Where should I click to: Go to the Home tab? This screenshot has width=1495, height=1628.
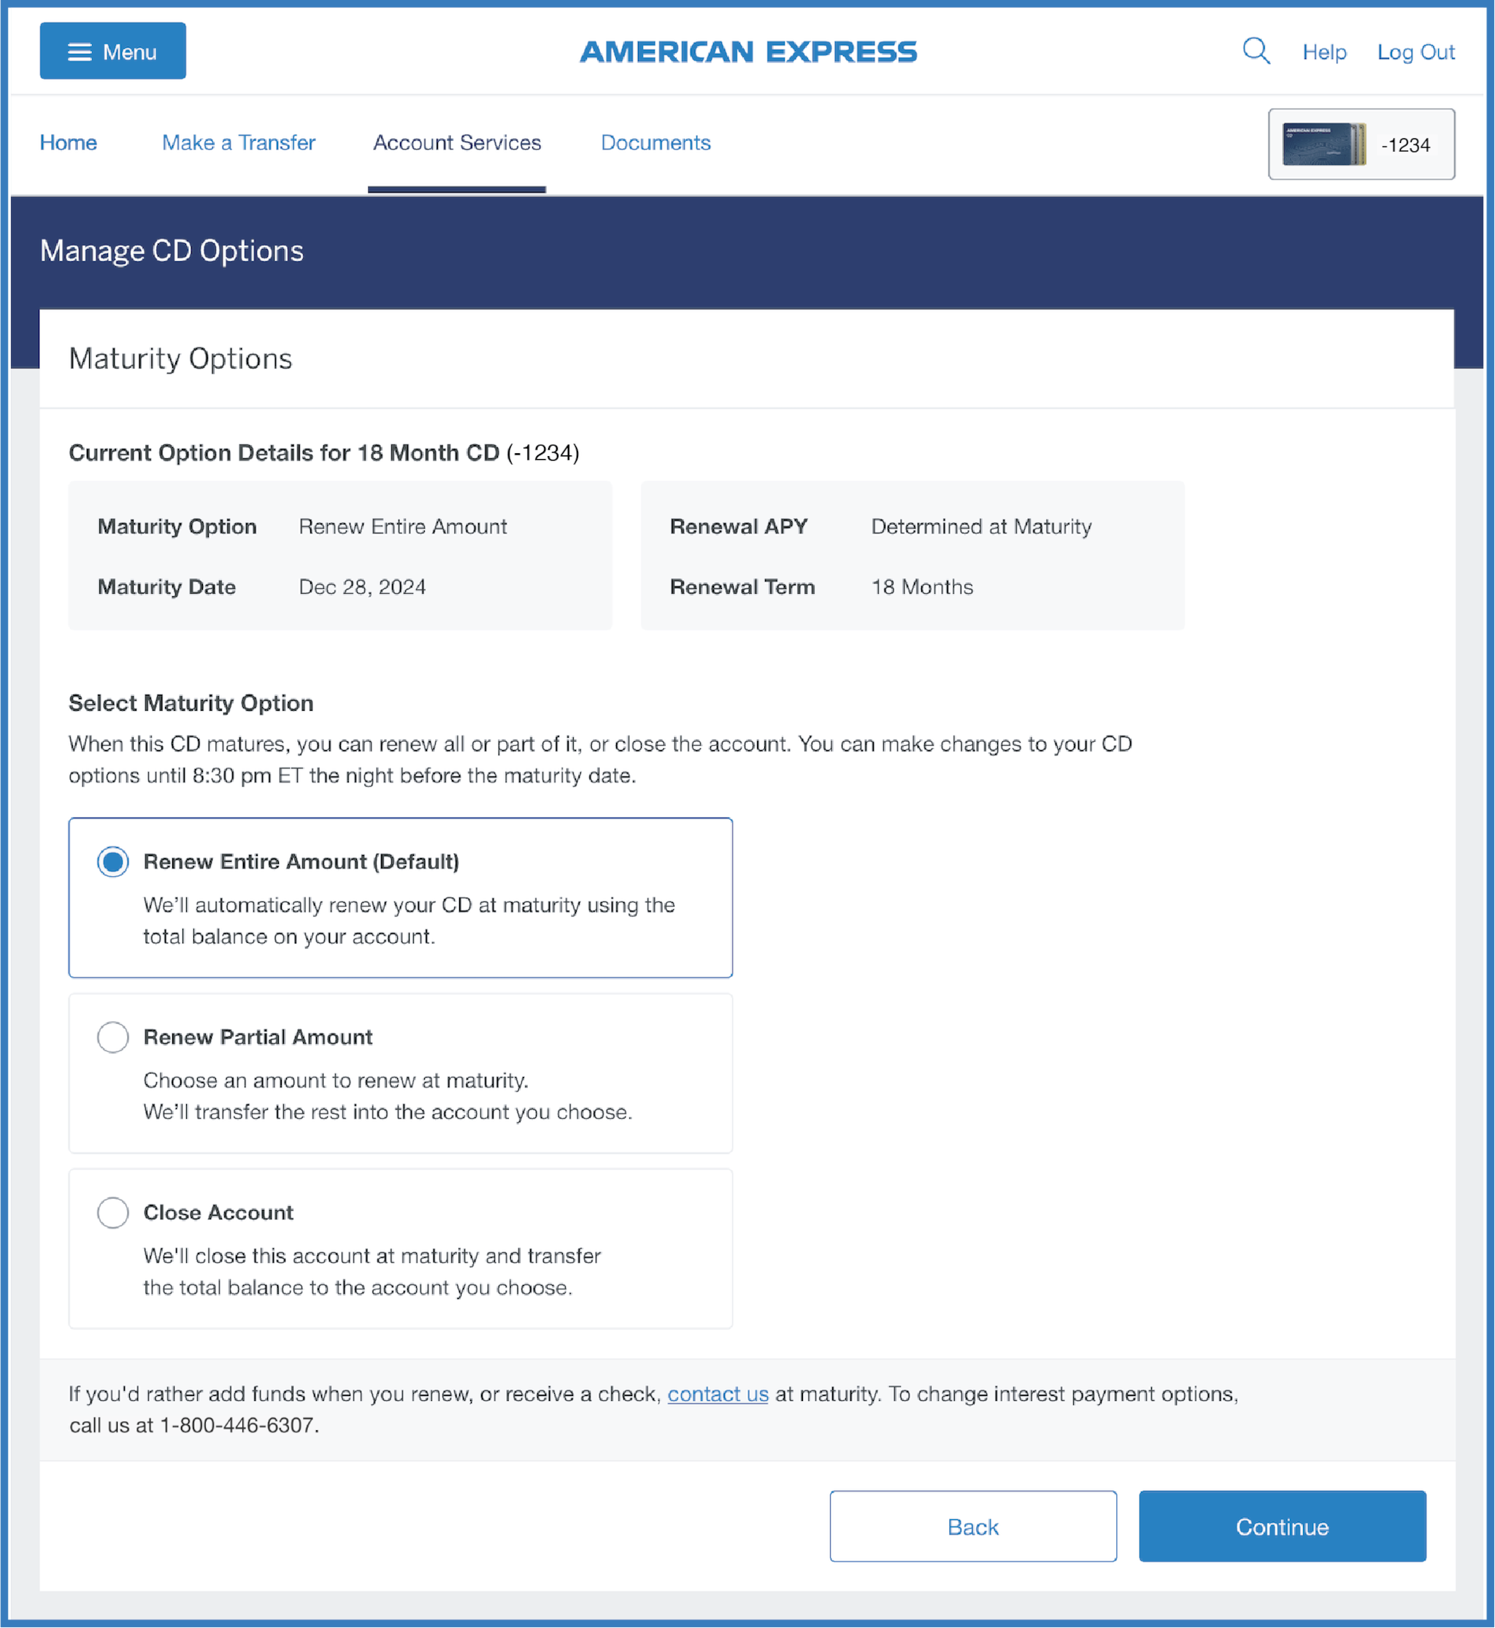coord(68,142)
